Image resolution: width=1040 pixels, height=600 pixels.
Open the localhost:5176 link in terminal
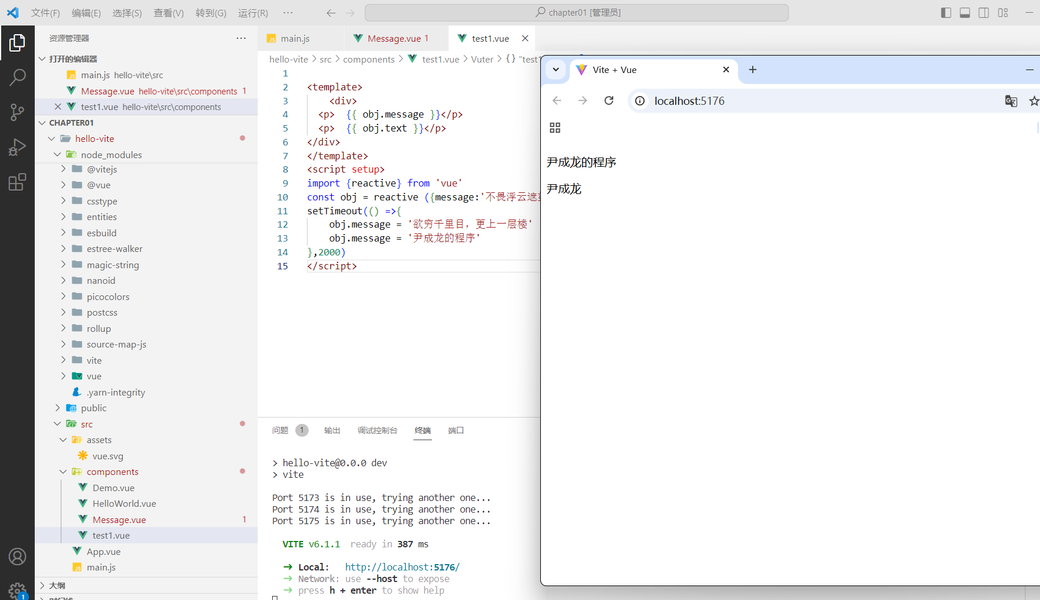point(402,567)
